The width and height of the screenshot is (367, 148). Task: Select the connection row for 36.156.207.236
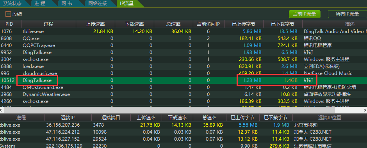click(x=183, y=125)
